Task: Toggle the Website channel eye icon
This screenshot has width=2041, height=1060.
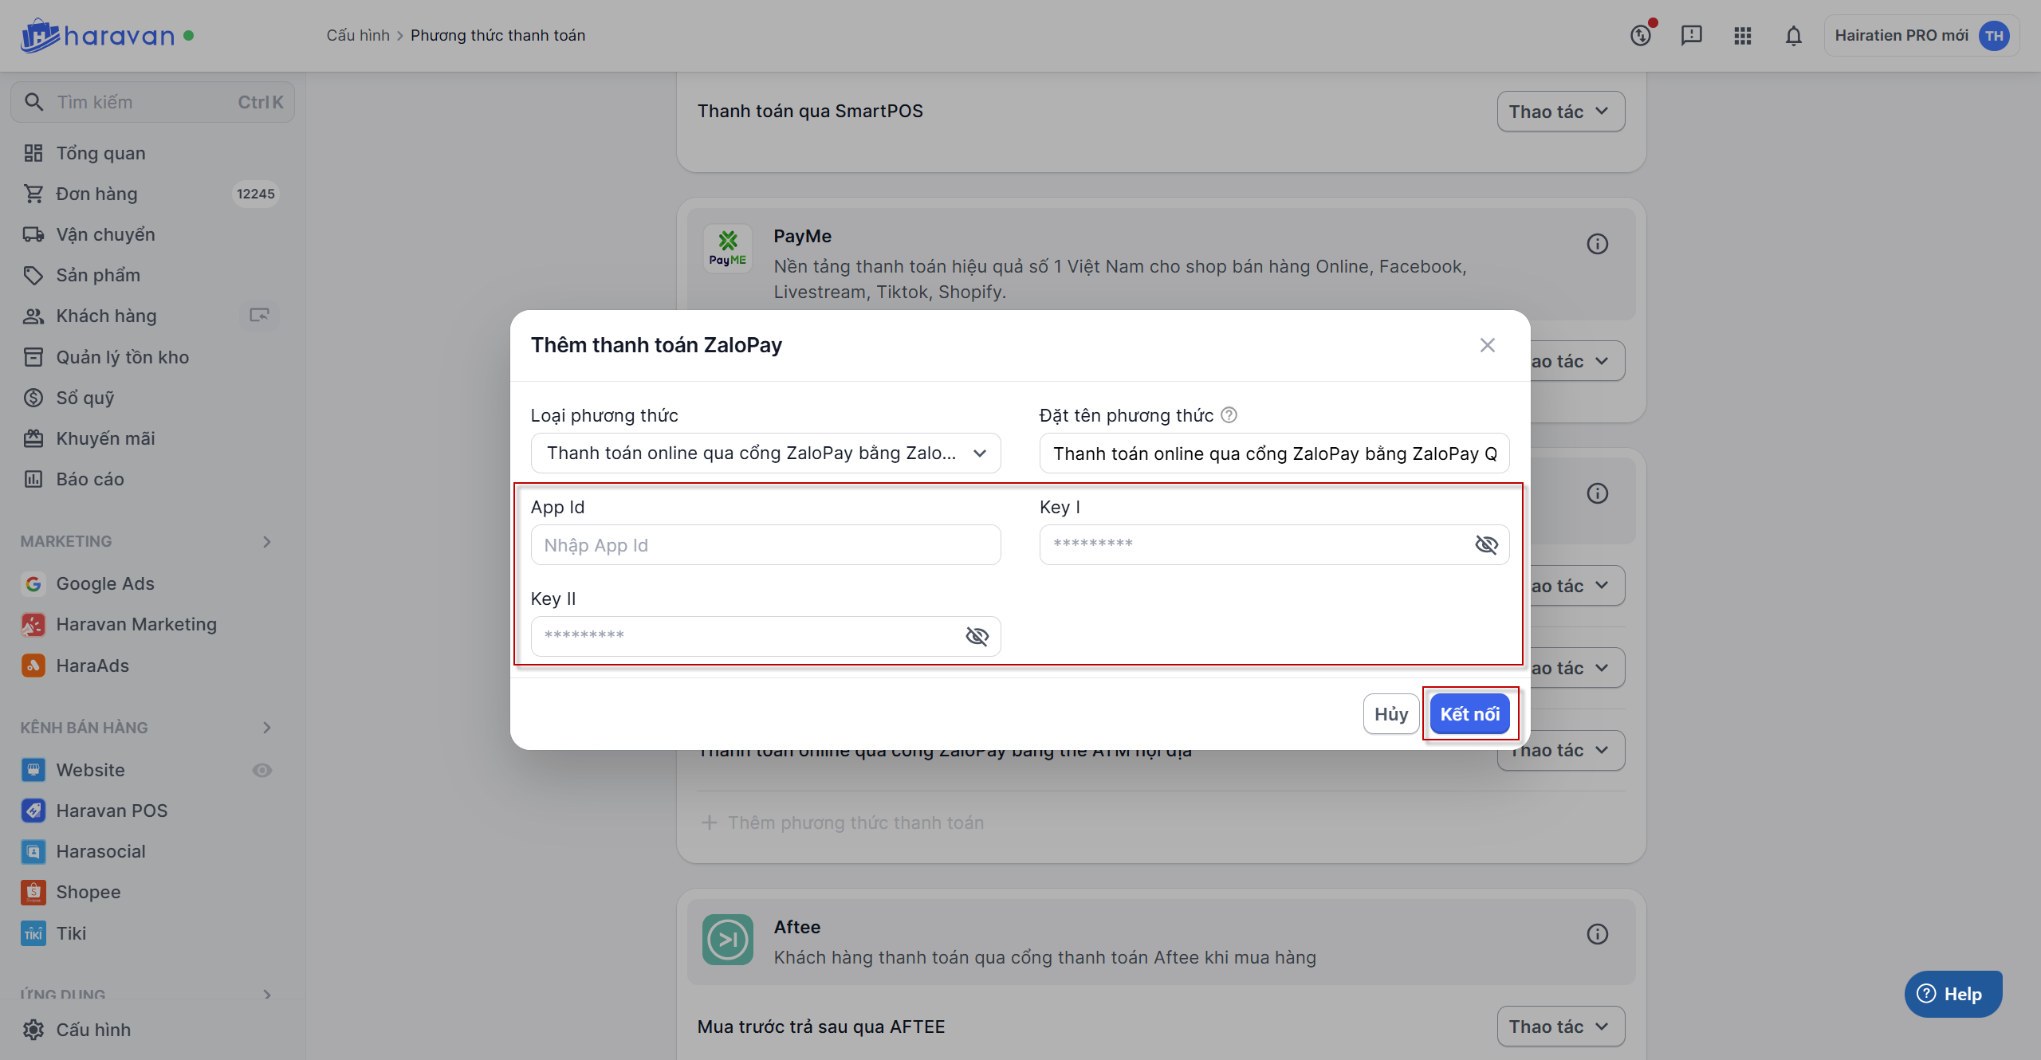Action: (262, 771)
